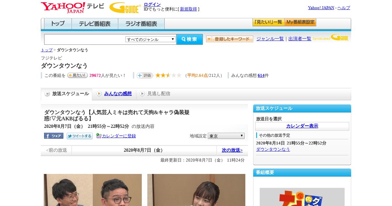
Task: Click the grey play icon of 見逃し配信
Action: tap(142, 94)
